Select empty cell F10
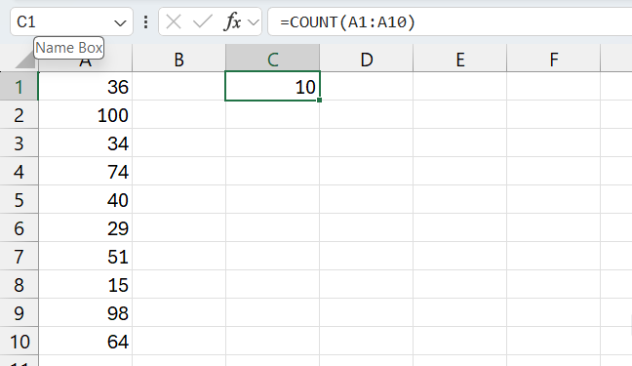Screen dimensions: 632x366 [x=554, y=342]
